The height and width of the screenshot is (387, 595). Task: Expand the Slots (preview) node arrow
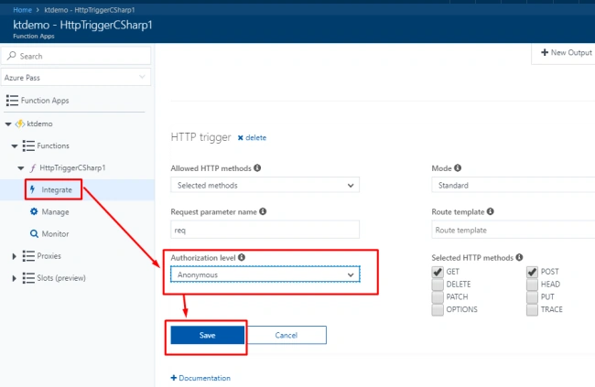[14, 278]
